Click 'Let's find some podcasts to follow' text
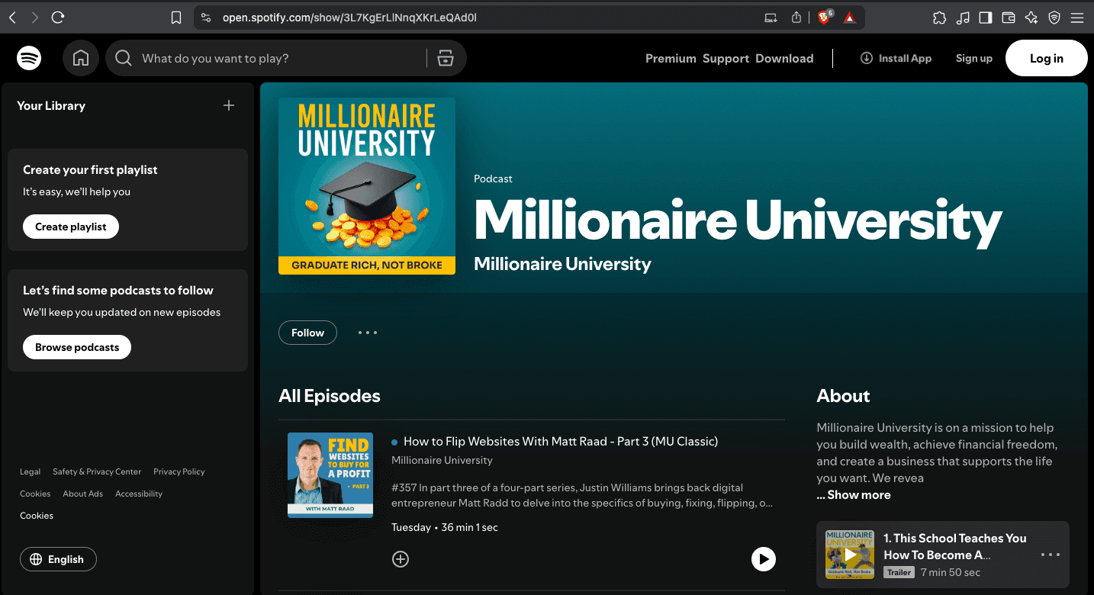The image size is (1094, 595). pos(118,291)
